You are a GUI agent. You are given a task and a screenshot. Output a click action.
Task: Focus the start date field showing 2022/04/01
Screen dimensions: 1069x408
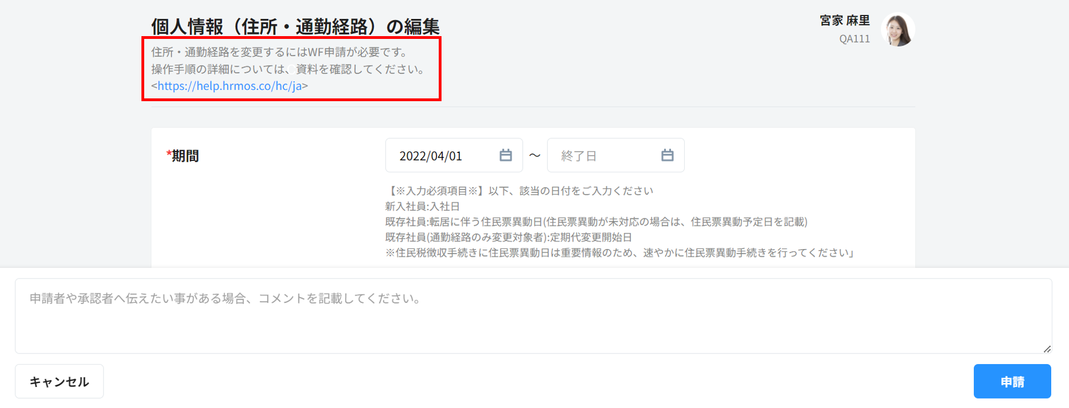pyautogui.click(x=440, y=156)
